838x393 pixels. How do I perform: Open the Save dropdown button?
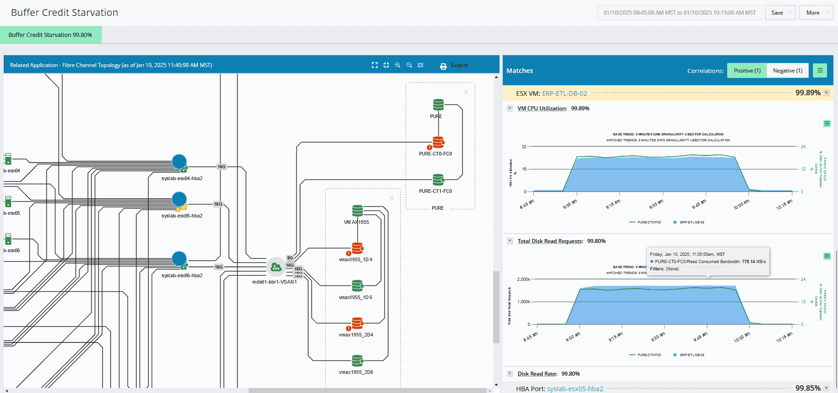(781, 13)
